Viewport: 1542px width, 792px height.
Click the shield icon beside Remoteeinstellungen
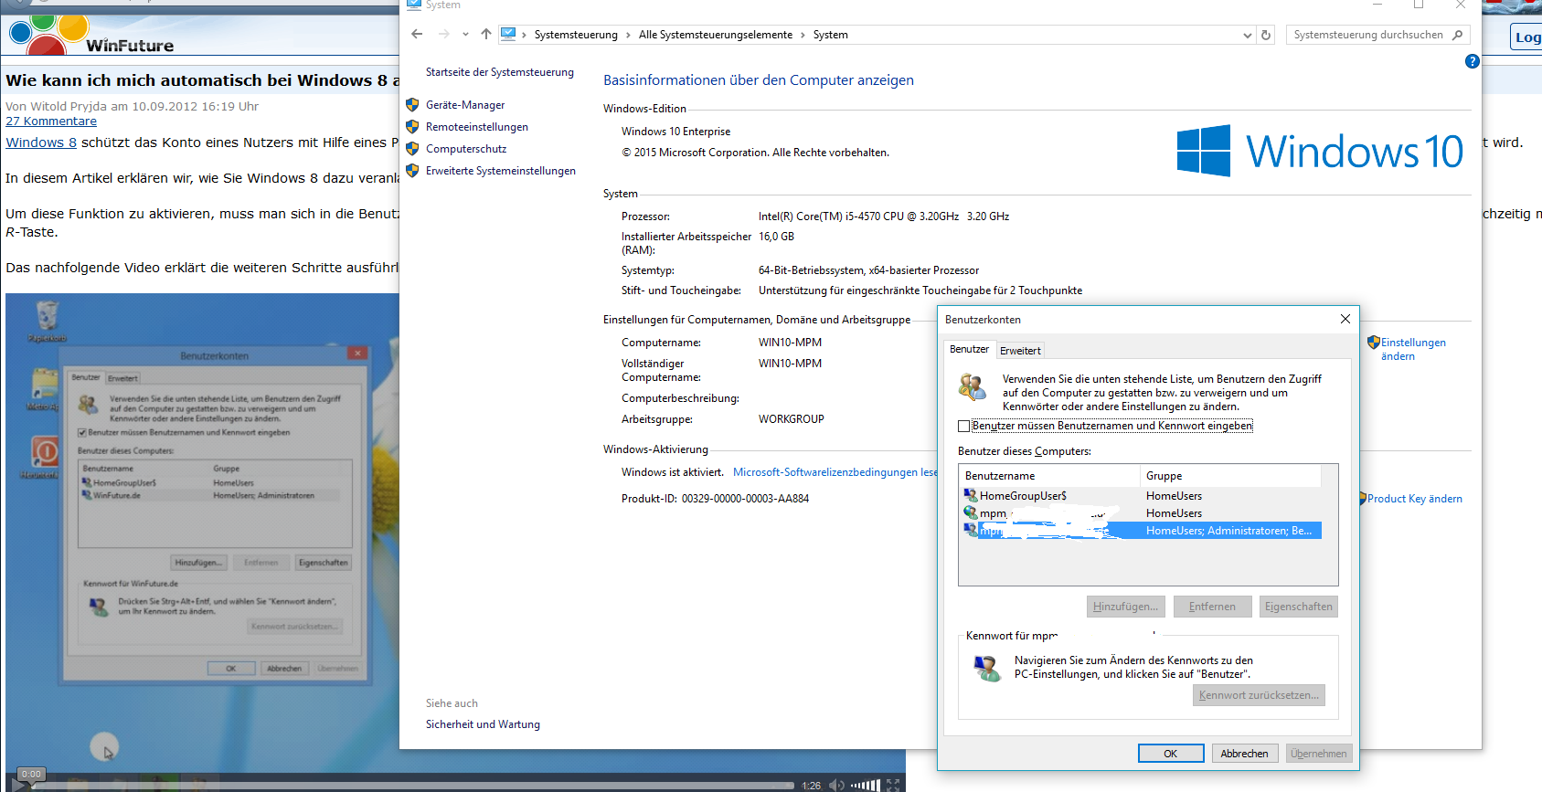tap(412, 127)
